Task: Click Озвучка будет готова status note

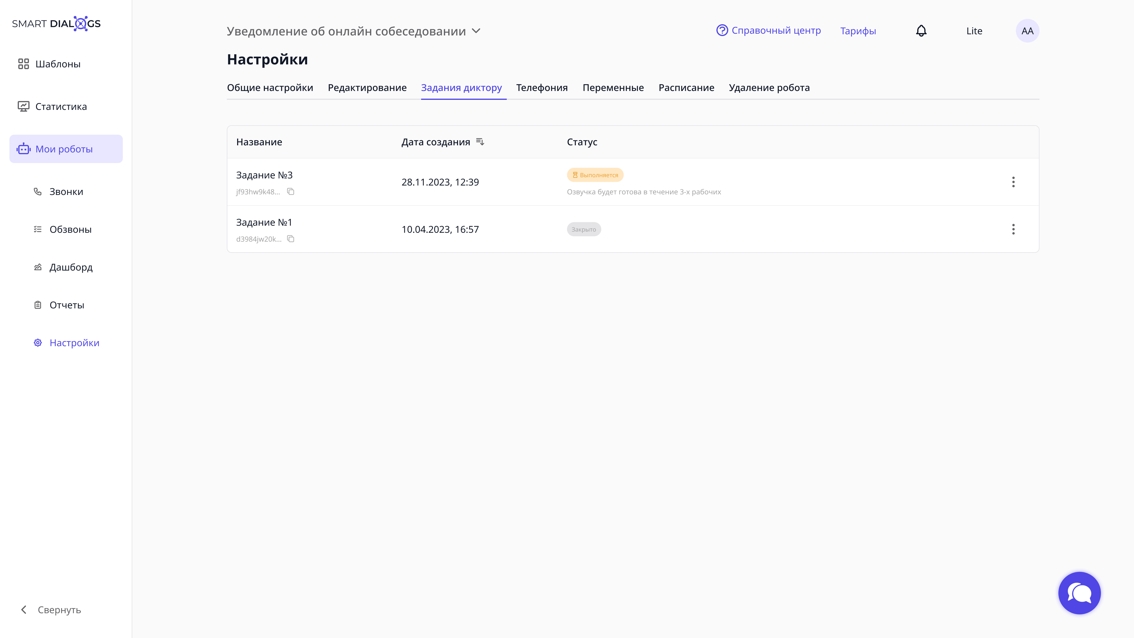Action: (644, 191)
